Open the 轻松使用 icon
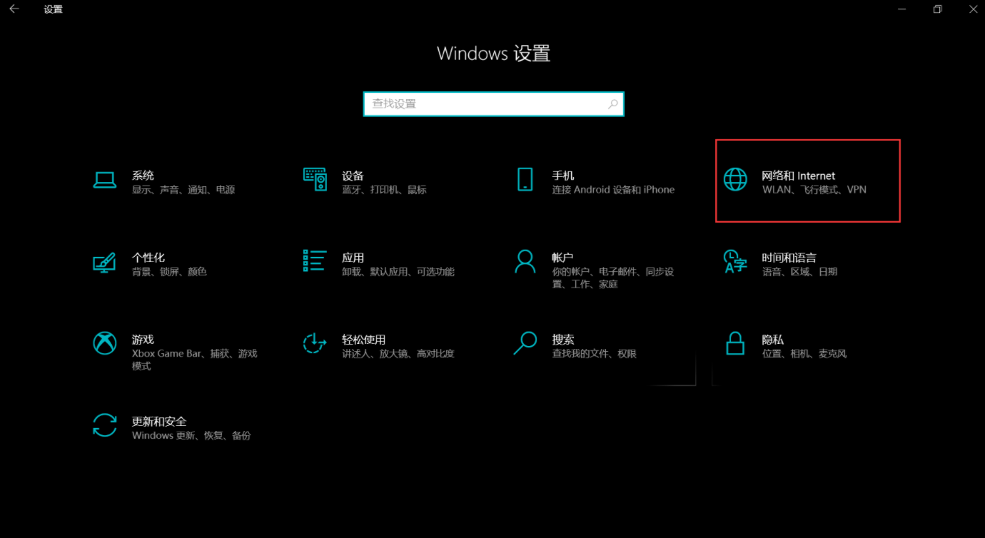 315,343
